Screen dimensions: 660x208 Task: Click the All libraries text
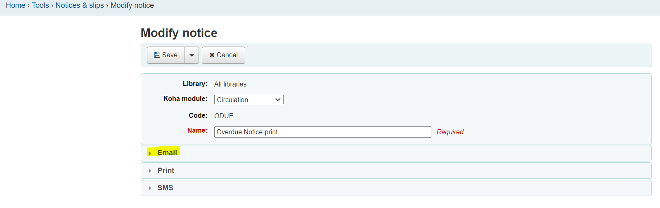[230, 84]
